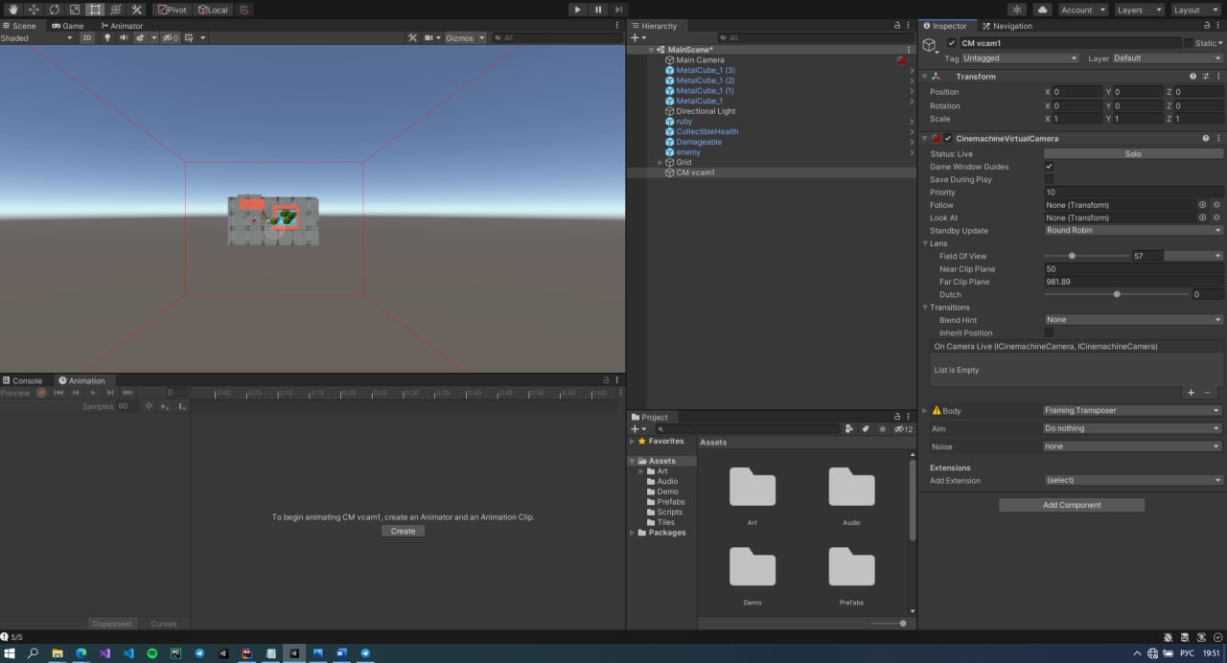Toggle scene lighting bulb icon
1227x663 pixels.
(x=106, y=37)
